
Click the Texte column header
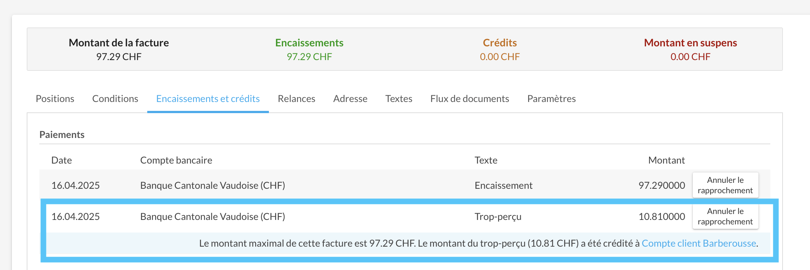pyautogui.click(x=486, y=160)
